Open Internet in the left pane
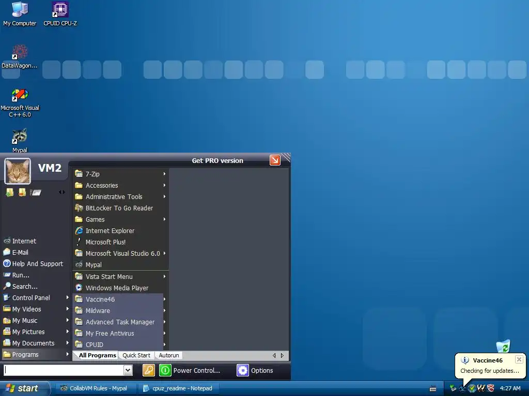 [36, 241]
